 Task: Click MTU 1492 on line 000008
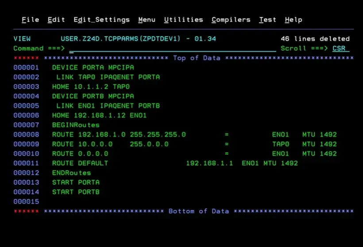click(320, 135)
